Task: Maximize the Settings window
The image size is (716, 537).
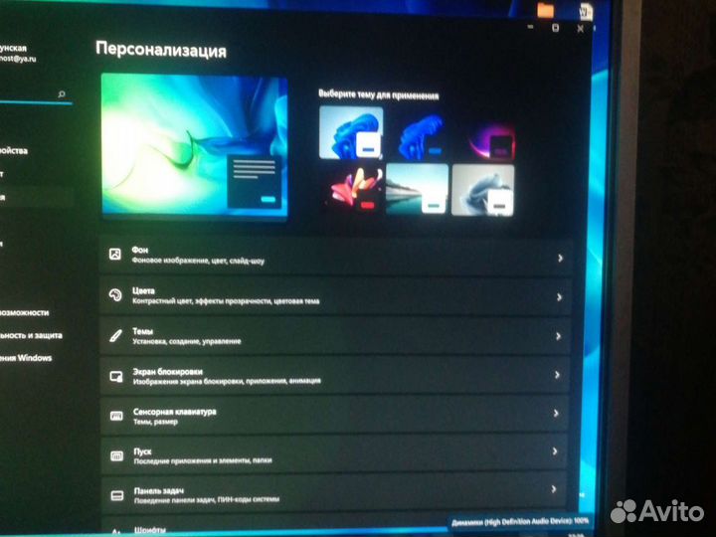Action: click(555, 28)
